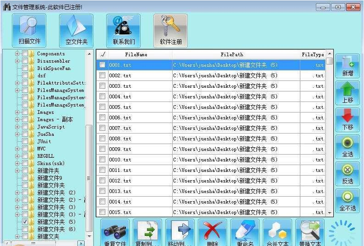Move item down with 下移 arrow
Image resolution: width=364 pixels, height=246 pixels.
pos(348,120)
